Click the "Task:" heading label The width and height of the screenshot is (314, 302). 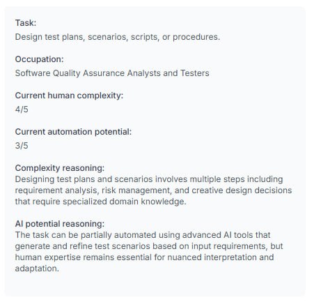[26, 23]
